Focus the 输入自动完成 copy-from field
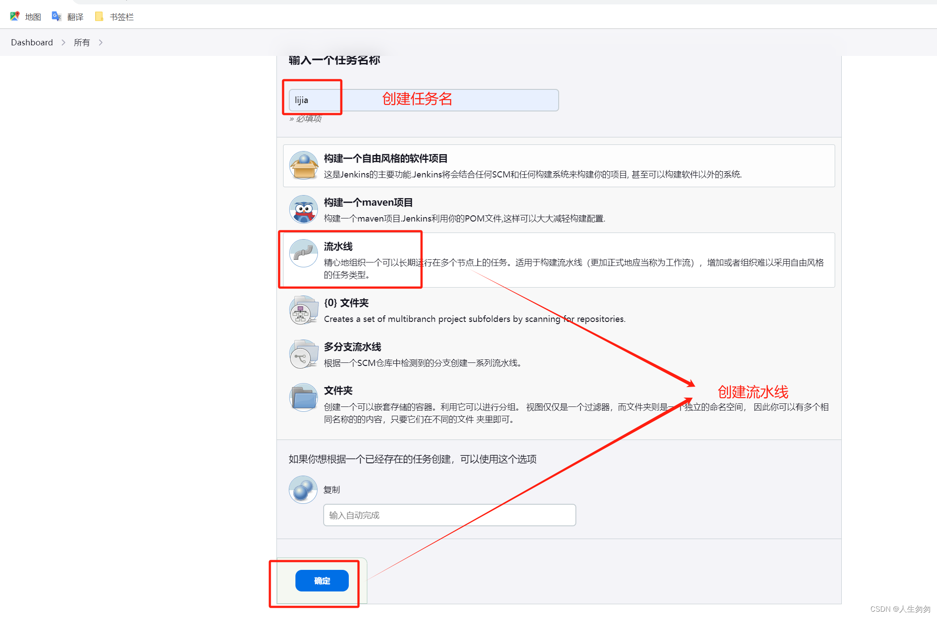This screenshot has width=937, height=617. pos(449,515)
